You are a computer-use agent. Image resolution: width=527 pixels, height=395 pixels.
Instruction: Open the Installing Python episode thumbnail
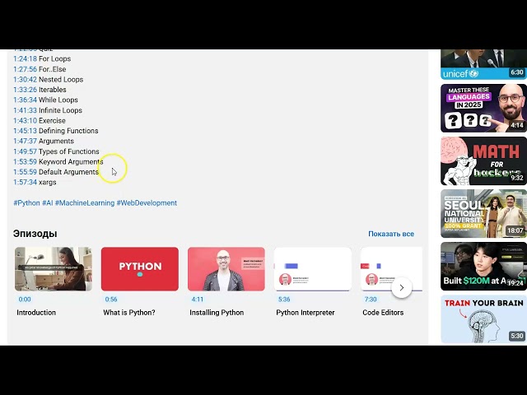tap(226, 269)
